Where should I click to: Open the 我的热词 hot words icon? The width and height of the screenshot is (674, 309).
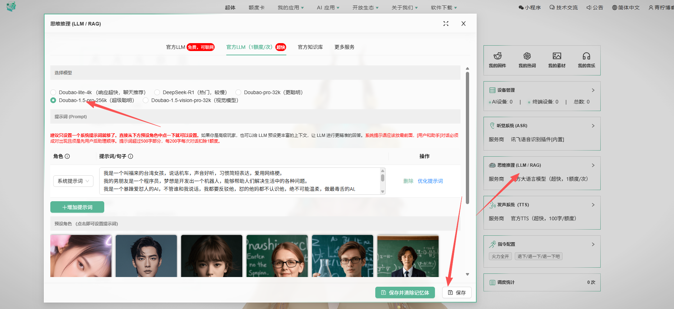(x=527, y=56)
